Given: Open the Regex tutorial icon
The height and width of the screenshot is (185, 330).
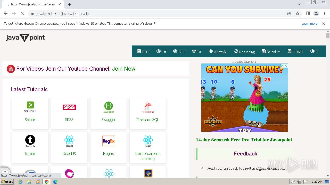Looking at the screenshot, I should [x=109, y=141].
